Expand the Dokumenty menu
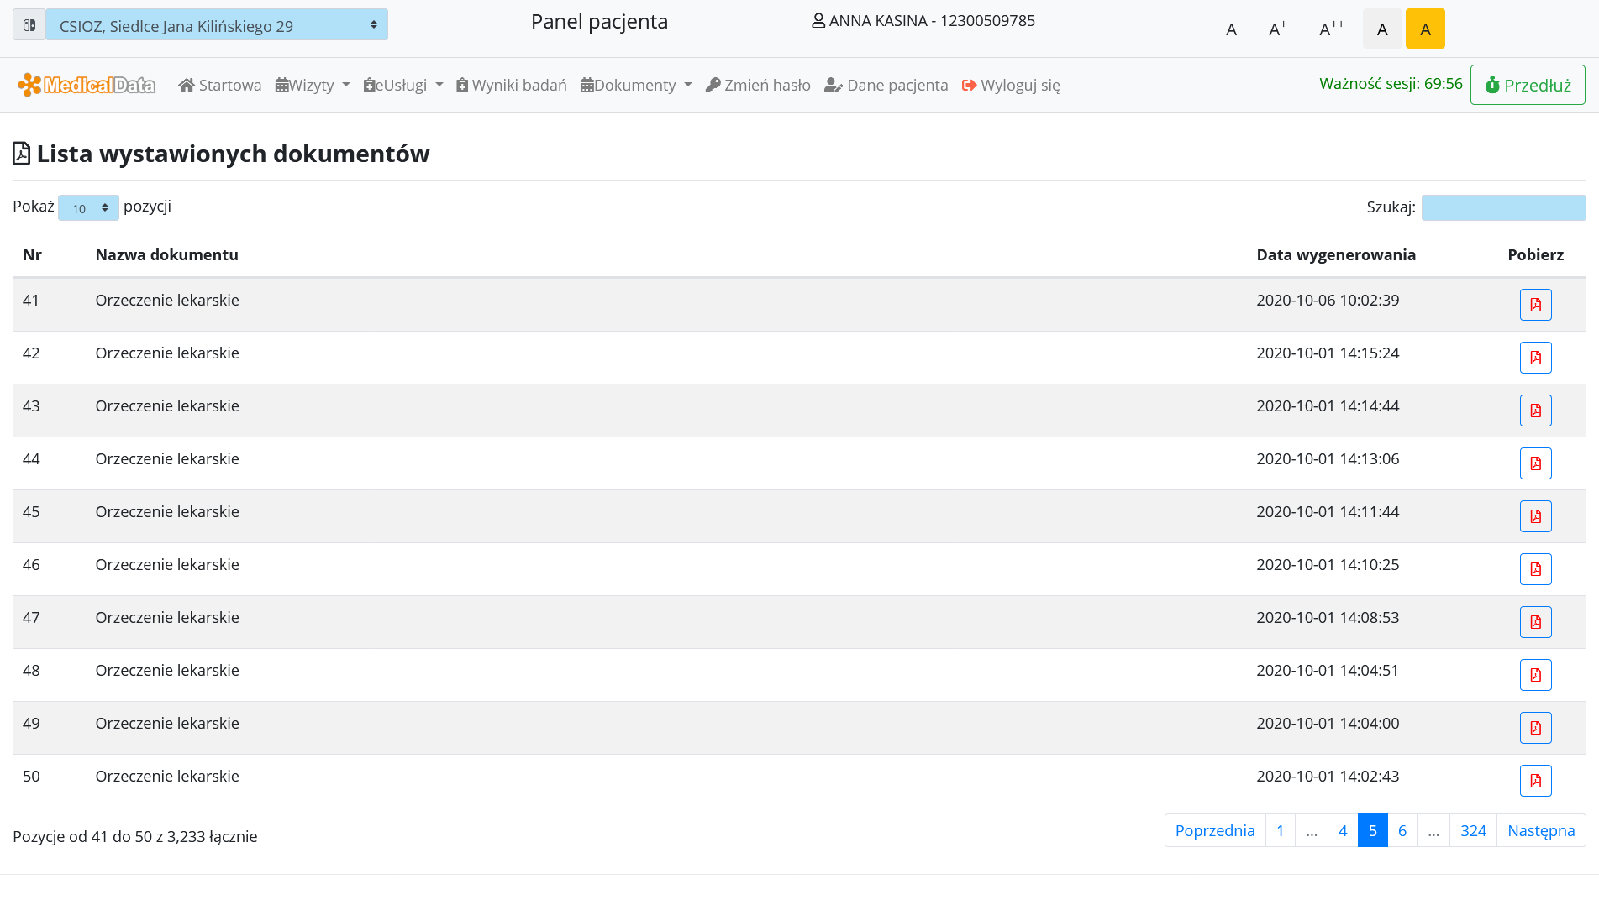1599x905 pixels. tap(636, 85)
